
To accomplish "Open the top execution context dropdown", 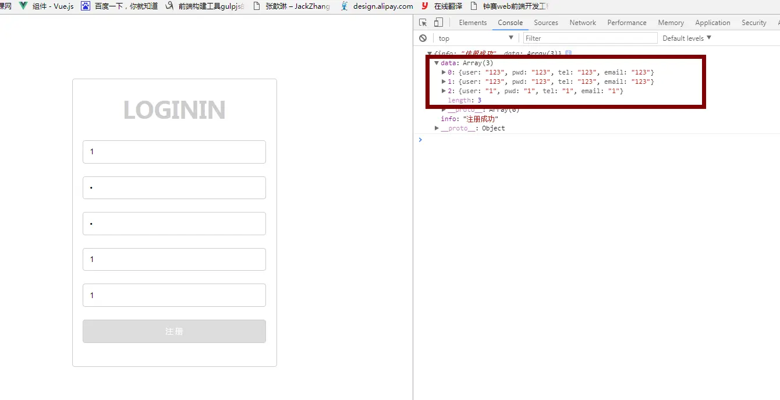I will (476, 38).
